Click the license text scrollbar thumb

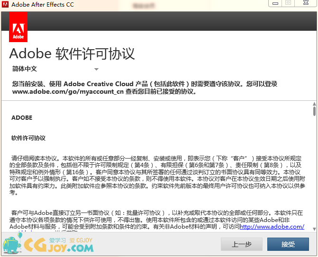[x=314, y=111]
